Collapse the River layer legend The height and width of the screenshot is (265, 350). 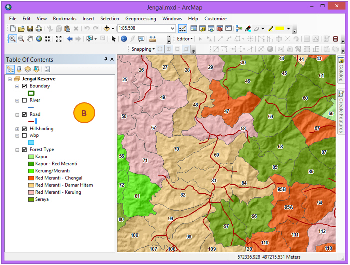pos(17,101)
